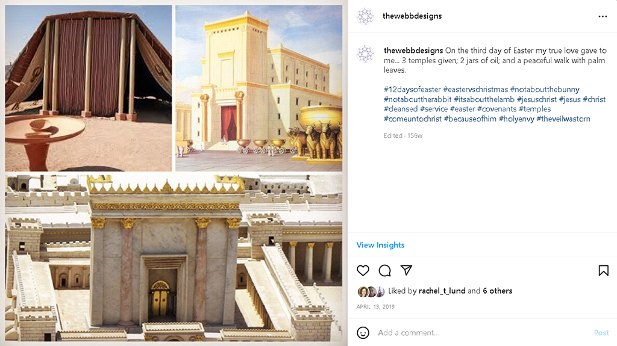Visit rachel_t_lund's profile
Viewport: 617px width, 346px height.
442,291
